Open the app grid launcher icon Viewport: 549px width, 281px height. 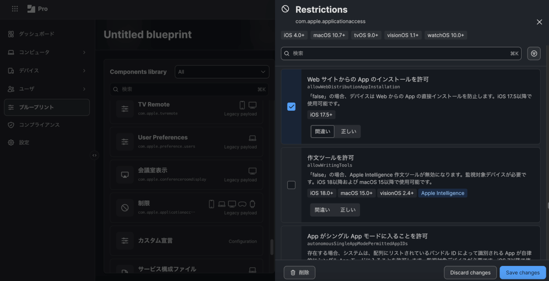15,9
